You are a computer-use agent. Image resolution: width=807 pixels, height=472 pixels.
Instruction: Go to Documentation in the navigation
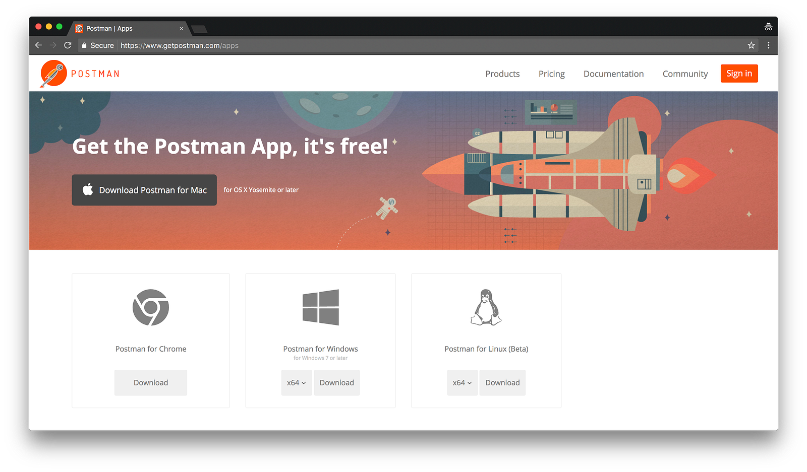614,74
